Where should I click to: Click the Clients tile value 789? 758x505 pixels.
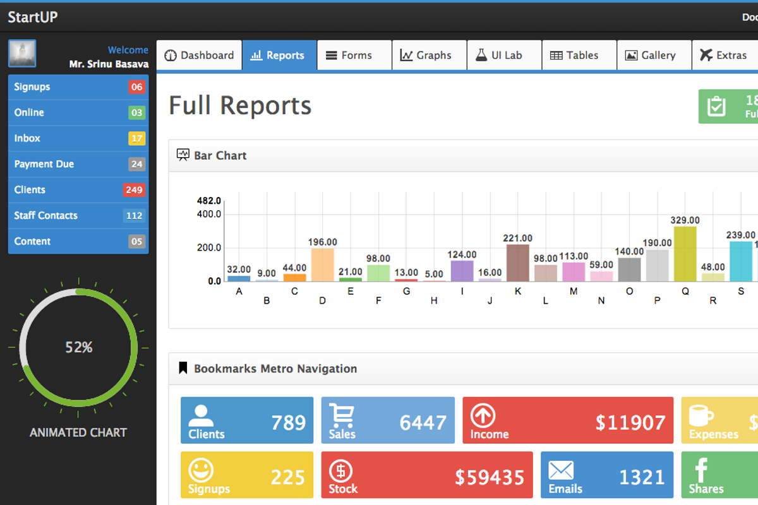coord(289,422)
